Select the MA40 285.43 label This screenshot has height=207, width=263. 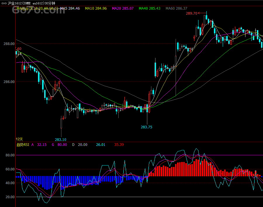pyautogui.click(x=149, y=8)
